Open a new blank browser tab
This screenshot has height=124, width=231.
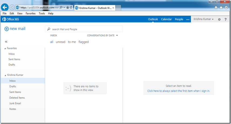pyautogui.click(x=118, y=8)
